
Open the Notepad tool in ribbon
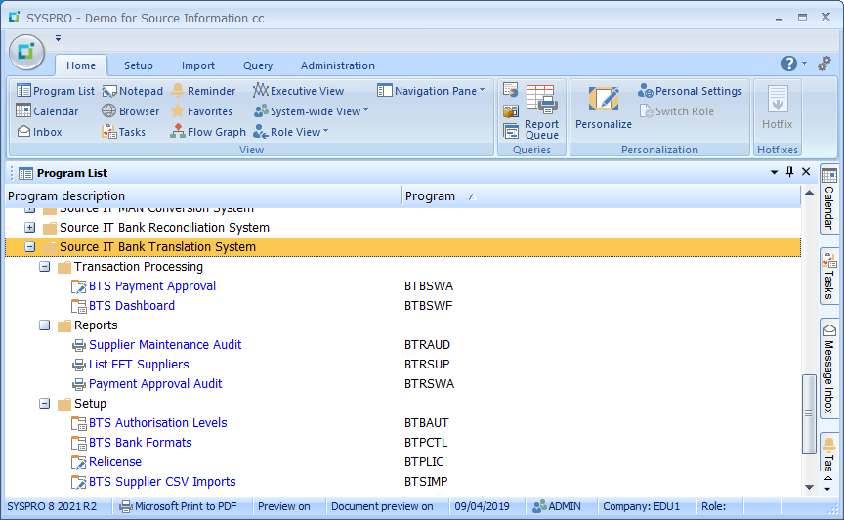click(x=133, y=91)
